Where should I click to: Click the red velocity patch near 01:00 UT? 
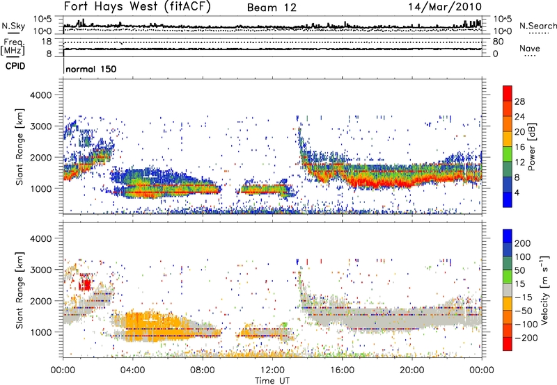coord(85,284)
